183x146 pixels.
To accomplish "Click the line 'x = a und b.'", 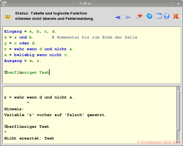I will tap(19, 37).
